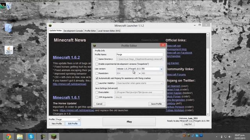Viewport: 250px width, 140px height.
Task: Enable the Executable checkbox
Action: pyautogui.click(x=97, y=92)
